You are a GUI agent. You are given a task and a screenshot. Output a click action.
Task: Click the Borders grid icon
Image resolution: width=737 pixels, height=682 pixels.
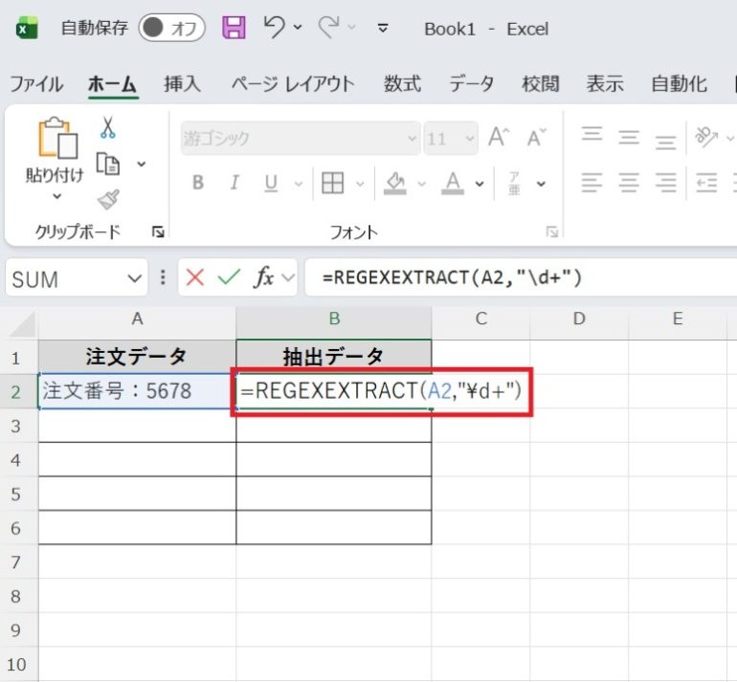(x=332, y=183)
